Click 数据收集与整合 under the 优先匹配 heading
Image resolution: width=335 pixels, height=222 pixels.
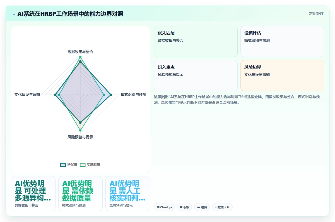pyautogui.click(x=170, y=41)
